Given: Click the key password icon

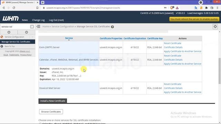Looking at the screenshot, I should coord(165,8).
